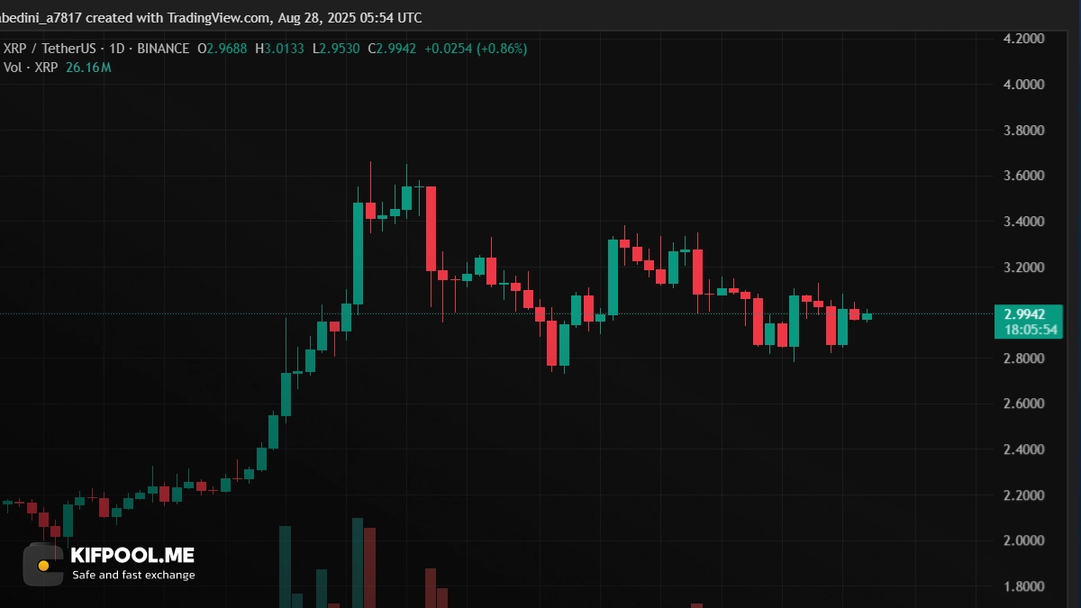The image size is (1081, 608).
Task: Click the close price value 2.9942 in legend
Action: pos(396,49)
